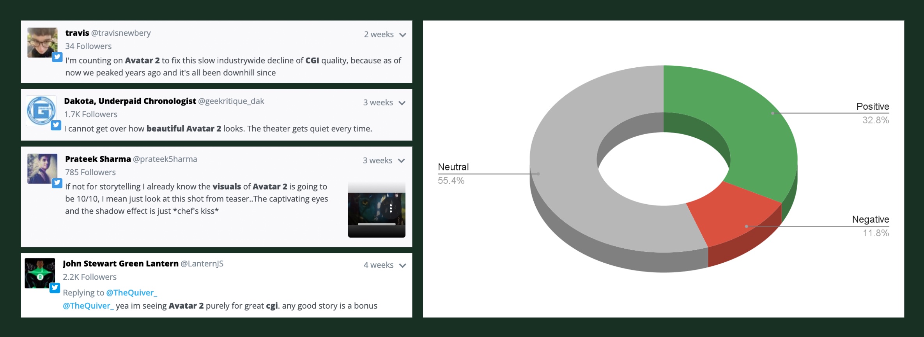The width and height of the screenshot is (924, 337).
Task: Open the @TheQuiver_ reply link
Action: [x=131, y=293]
